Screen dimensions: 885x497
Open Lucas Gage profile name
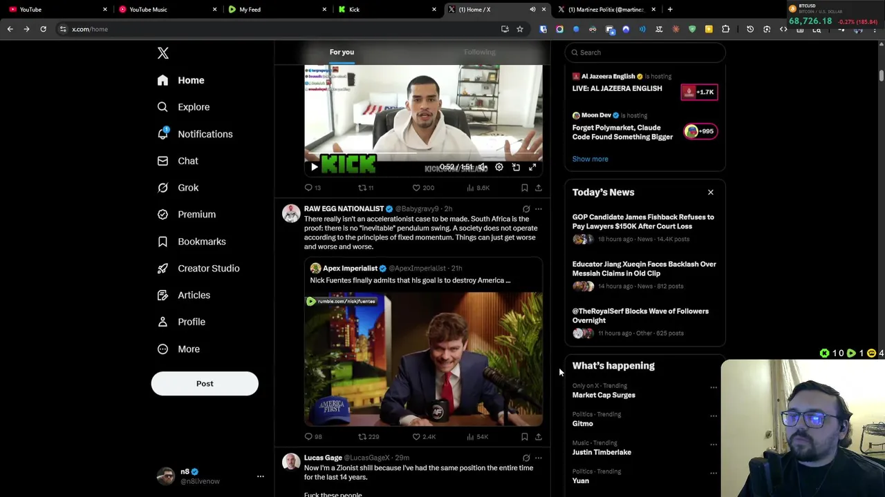(323, 458)
